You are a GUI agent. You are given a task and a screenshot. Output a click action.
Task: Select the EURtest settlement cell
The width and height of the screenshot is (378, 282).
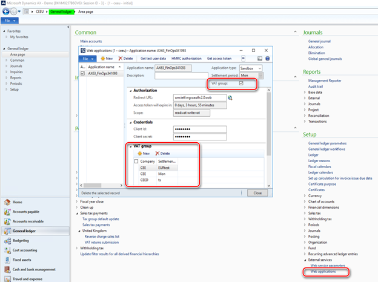coord(167,168)
